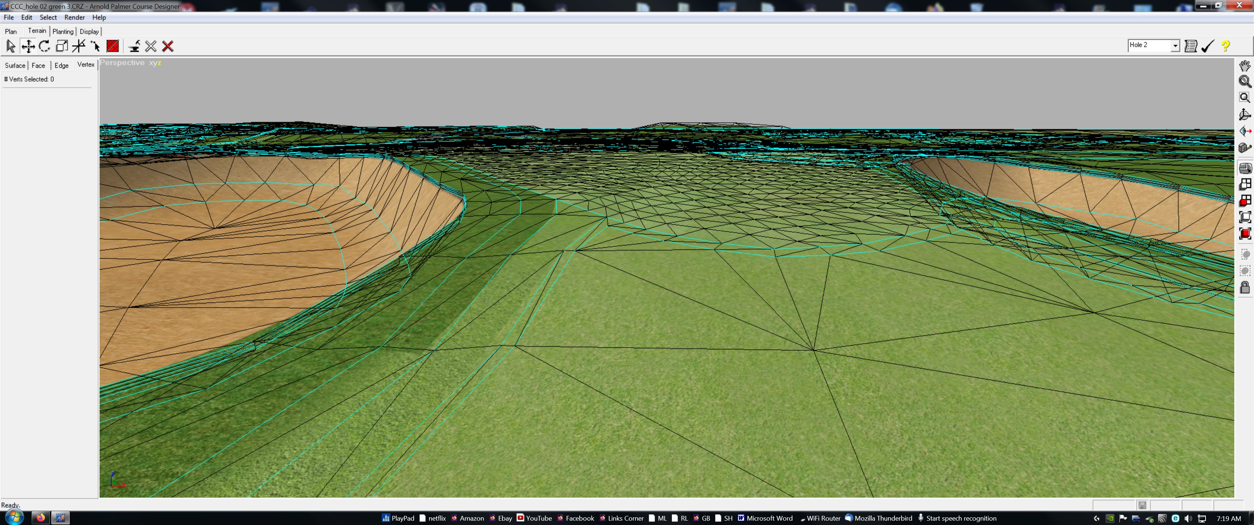Choose the add vertex pointer tool
This screenshot has width=1254, height=525.
pyautogui.click(x=96, y=46)
